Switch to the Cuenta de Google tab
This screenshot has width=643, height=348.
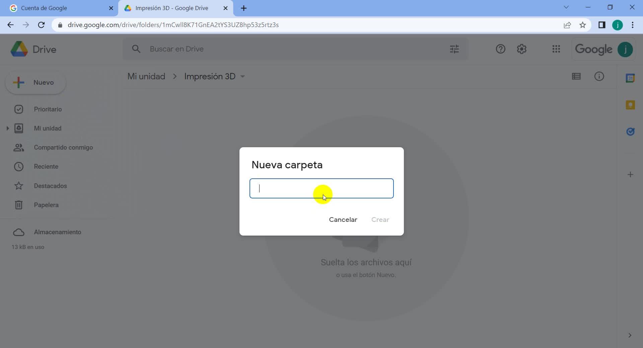pyautogui.click(x=59, y=8)
